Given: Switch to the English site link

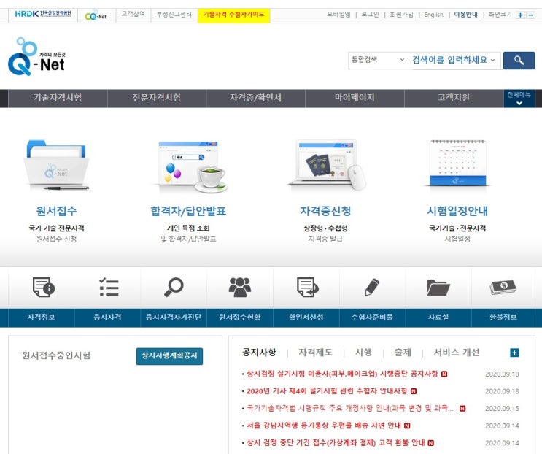Looking at the screenshot, I should [433, 15].
